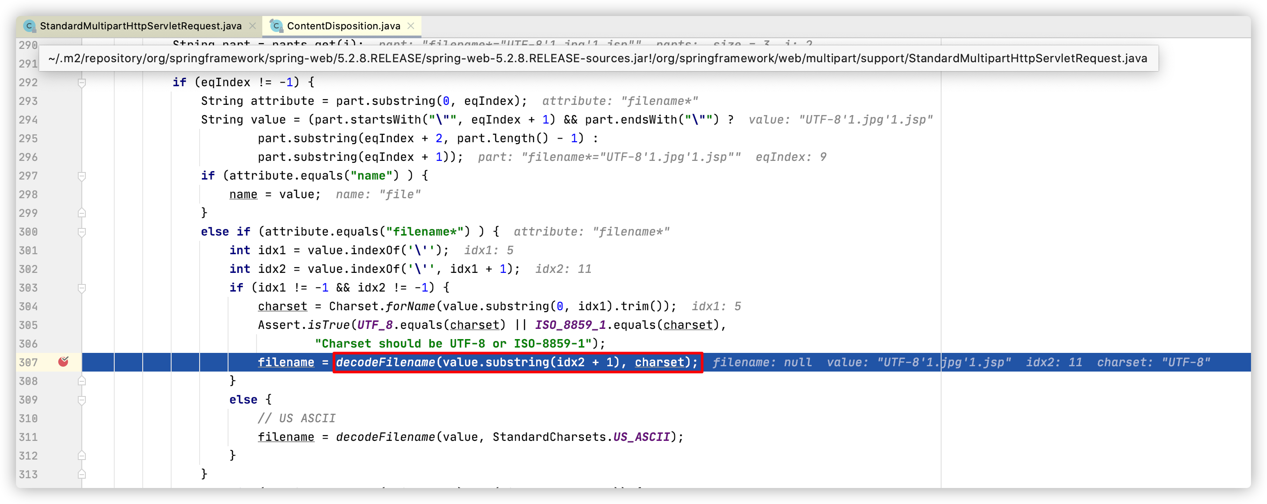1267x504 pixels.
Task: Click fold end marker at line 299
Action: [x=82, y=213]
